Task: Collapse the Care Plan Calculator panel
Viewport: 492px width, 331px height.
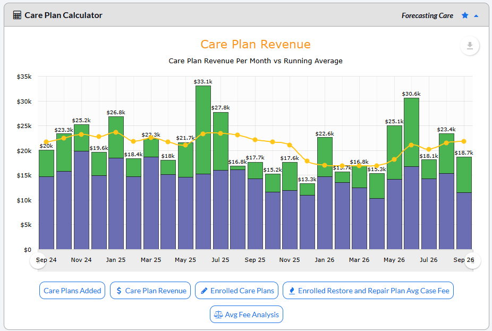Action: [476, 16]
